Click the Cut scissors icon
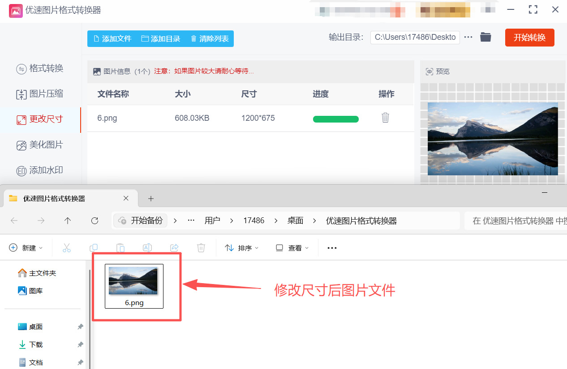 [x=67, y=248]
